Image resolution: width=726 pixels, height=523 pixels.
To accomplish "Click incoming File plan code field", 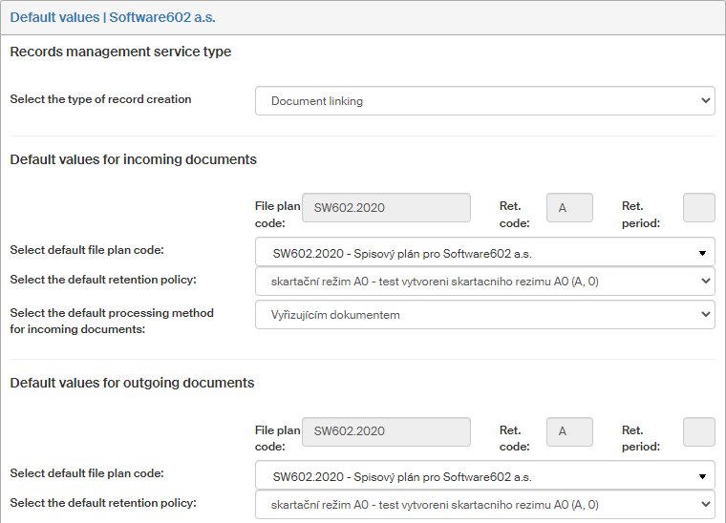I will tap(386, 208).
